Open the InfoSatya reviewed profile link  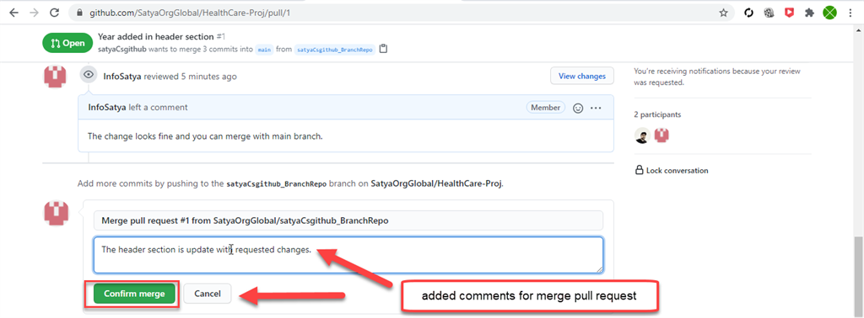[x=122, y=77]
